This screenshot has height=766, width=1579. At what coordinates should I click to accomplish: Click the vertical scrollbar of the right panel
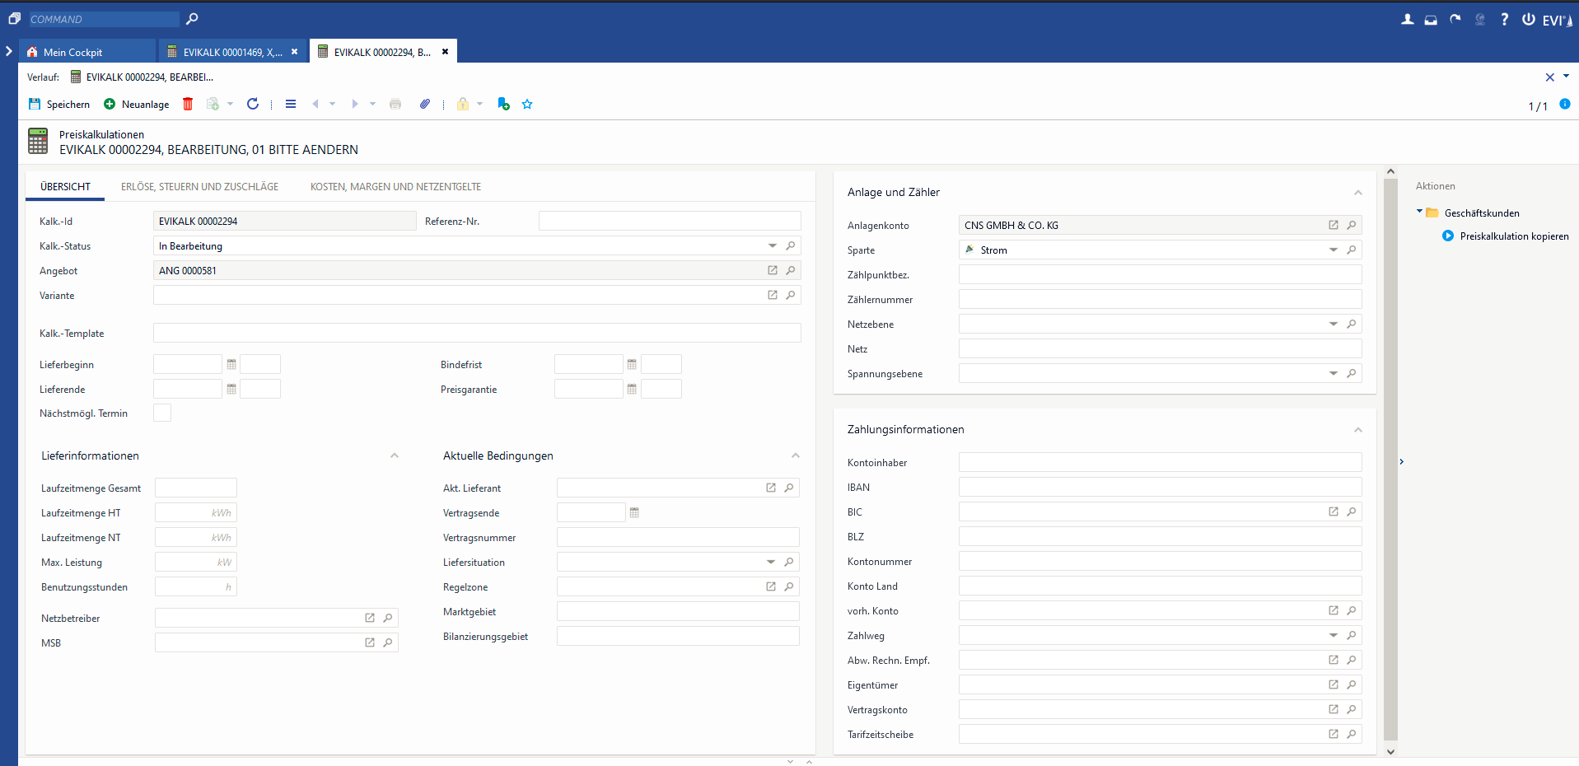click(1390, 461)
